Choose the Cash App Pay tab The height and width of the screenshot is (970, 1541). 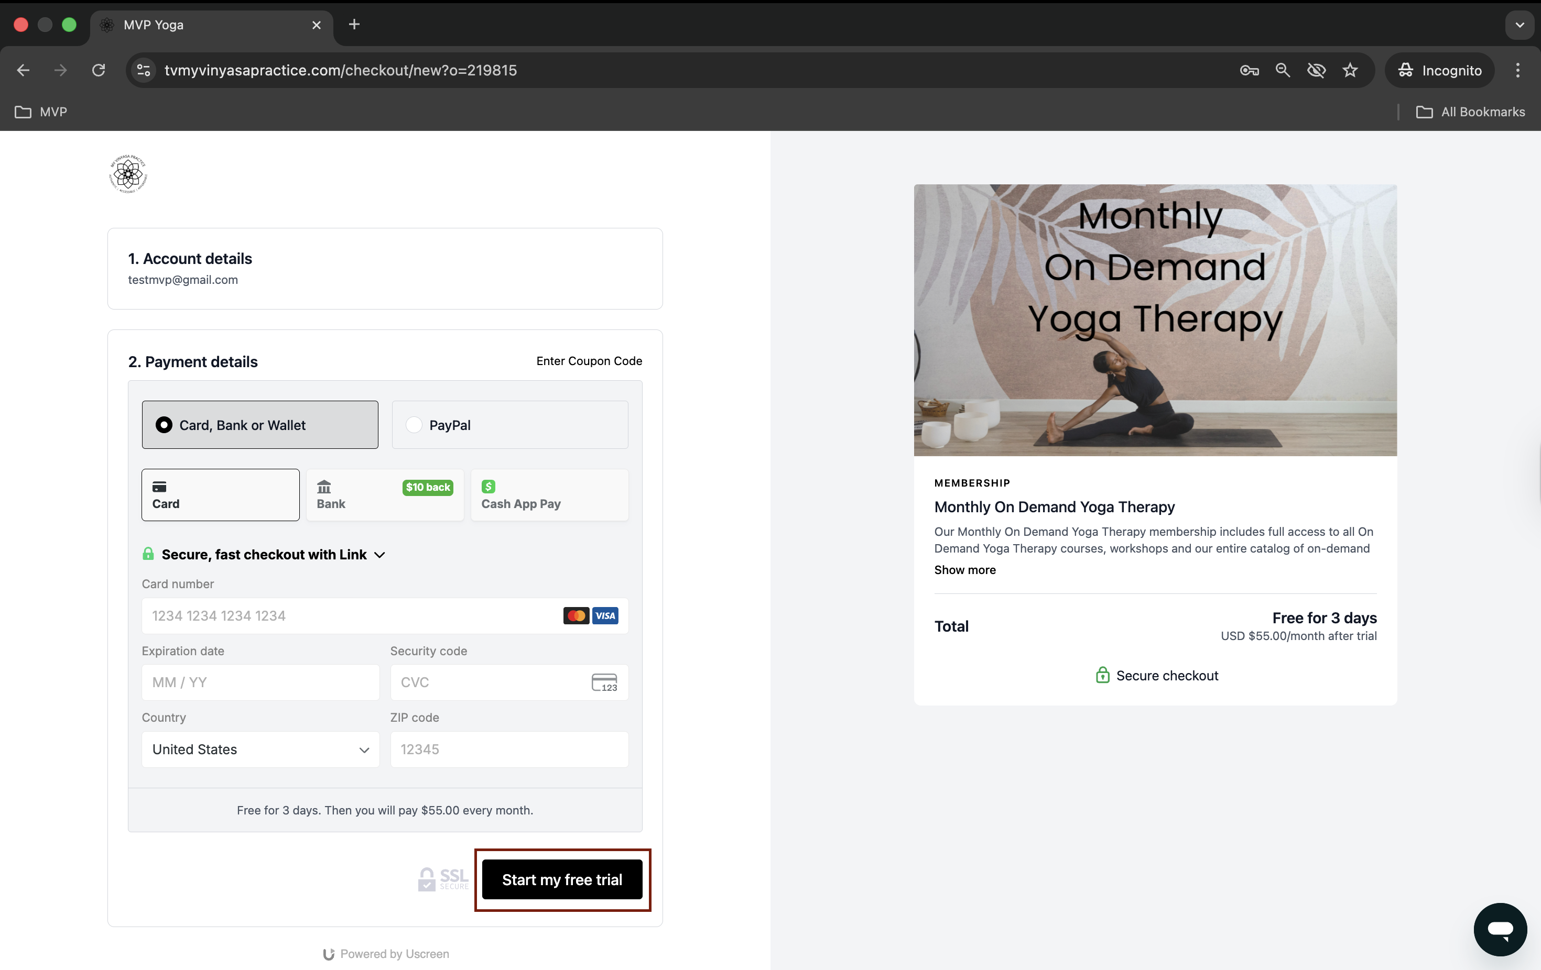tap(549, 495)
